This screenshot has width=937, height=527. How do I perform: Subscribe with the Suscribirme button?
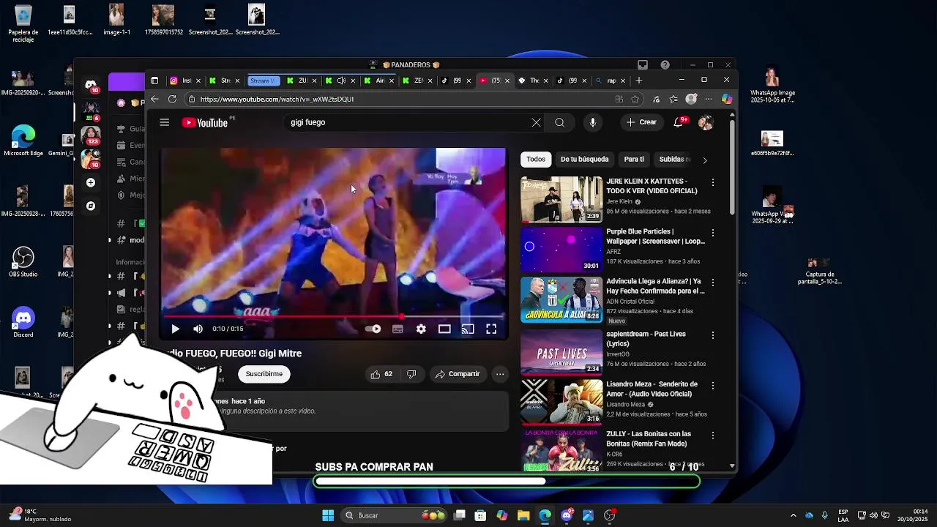(264, 374)
